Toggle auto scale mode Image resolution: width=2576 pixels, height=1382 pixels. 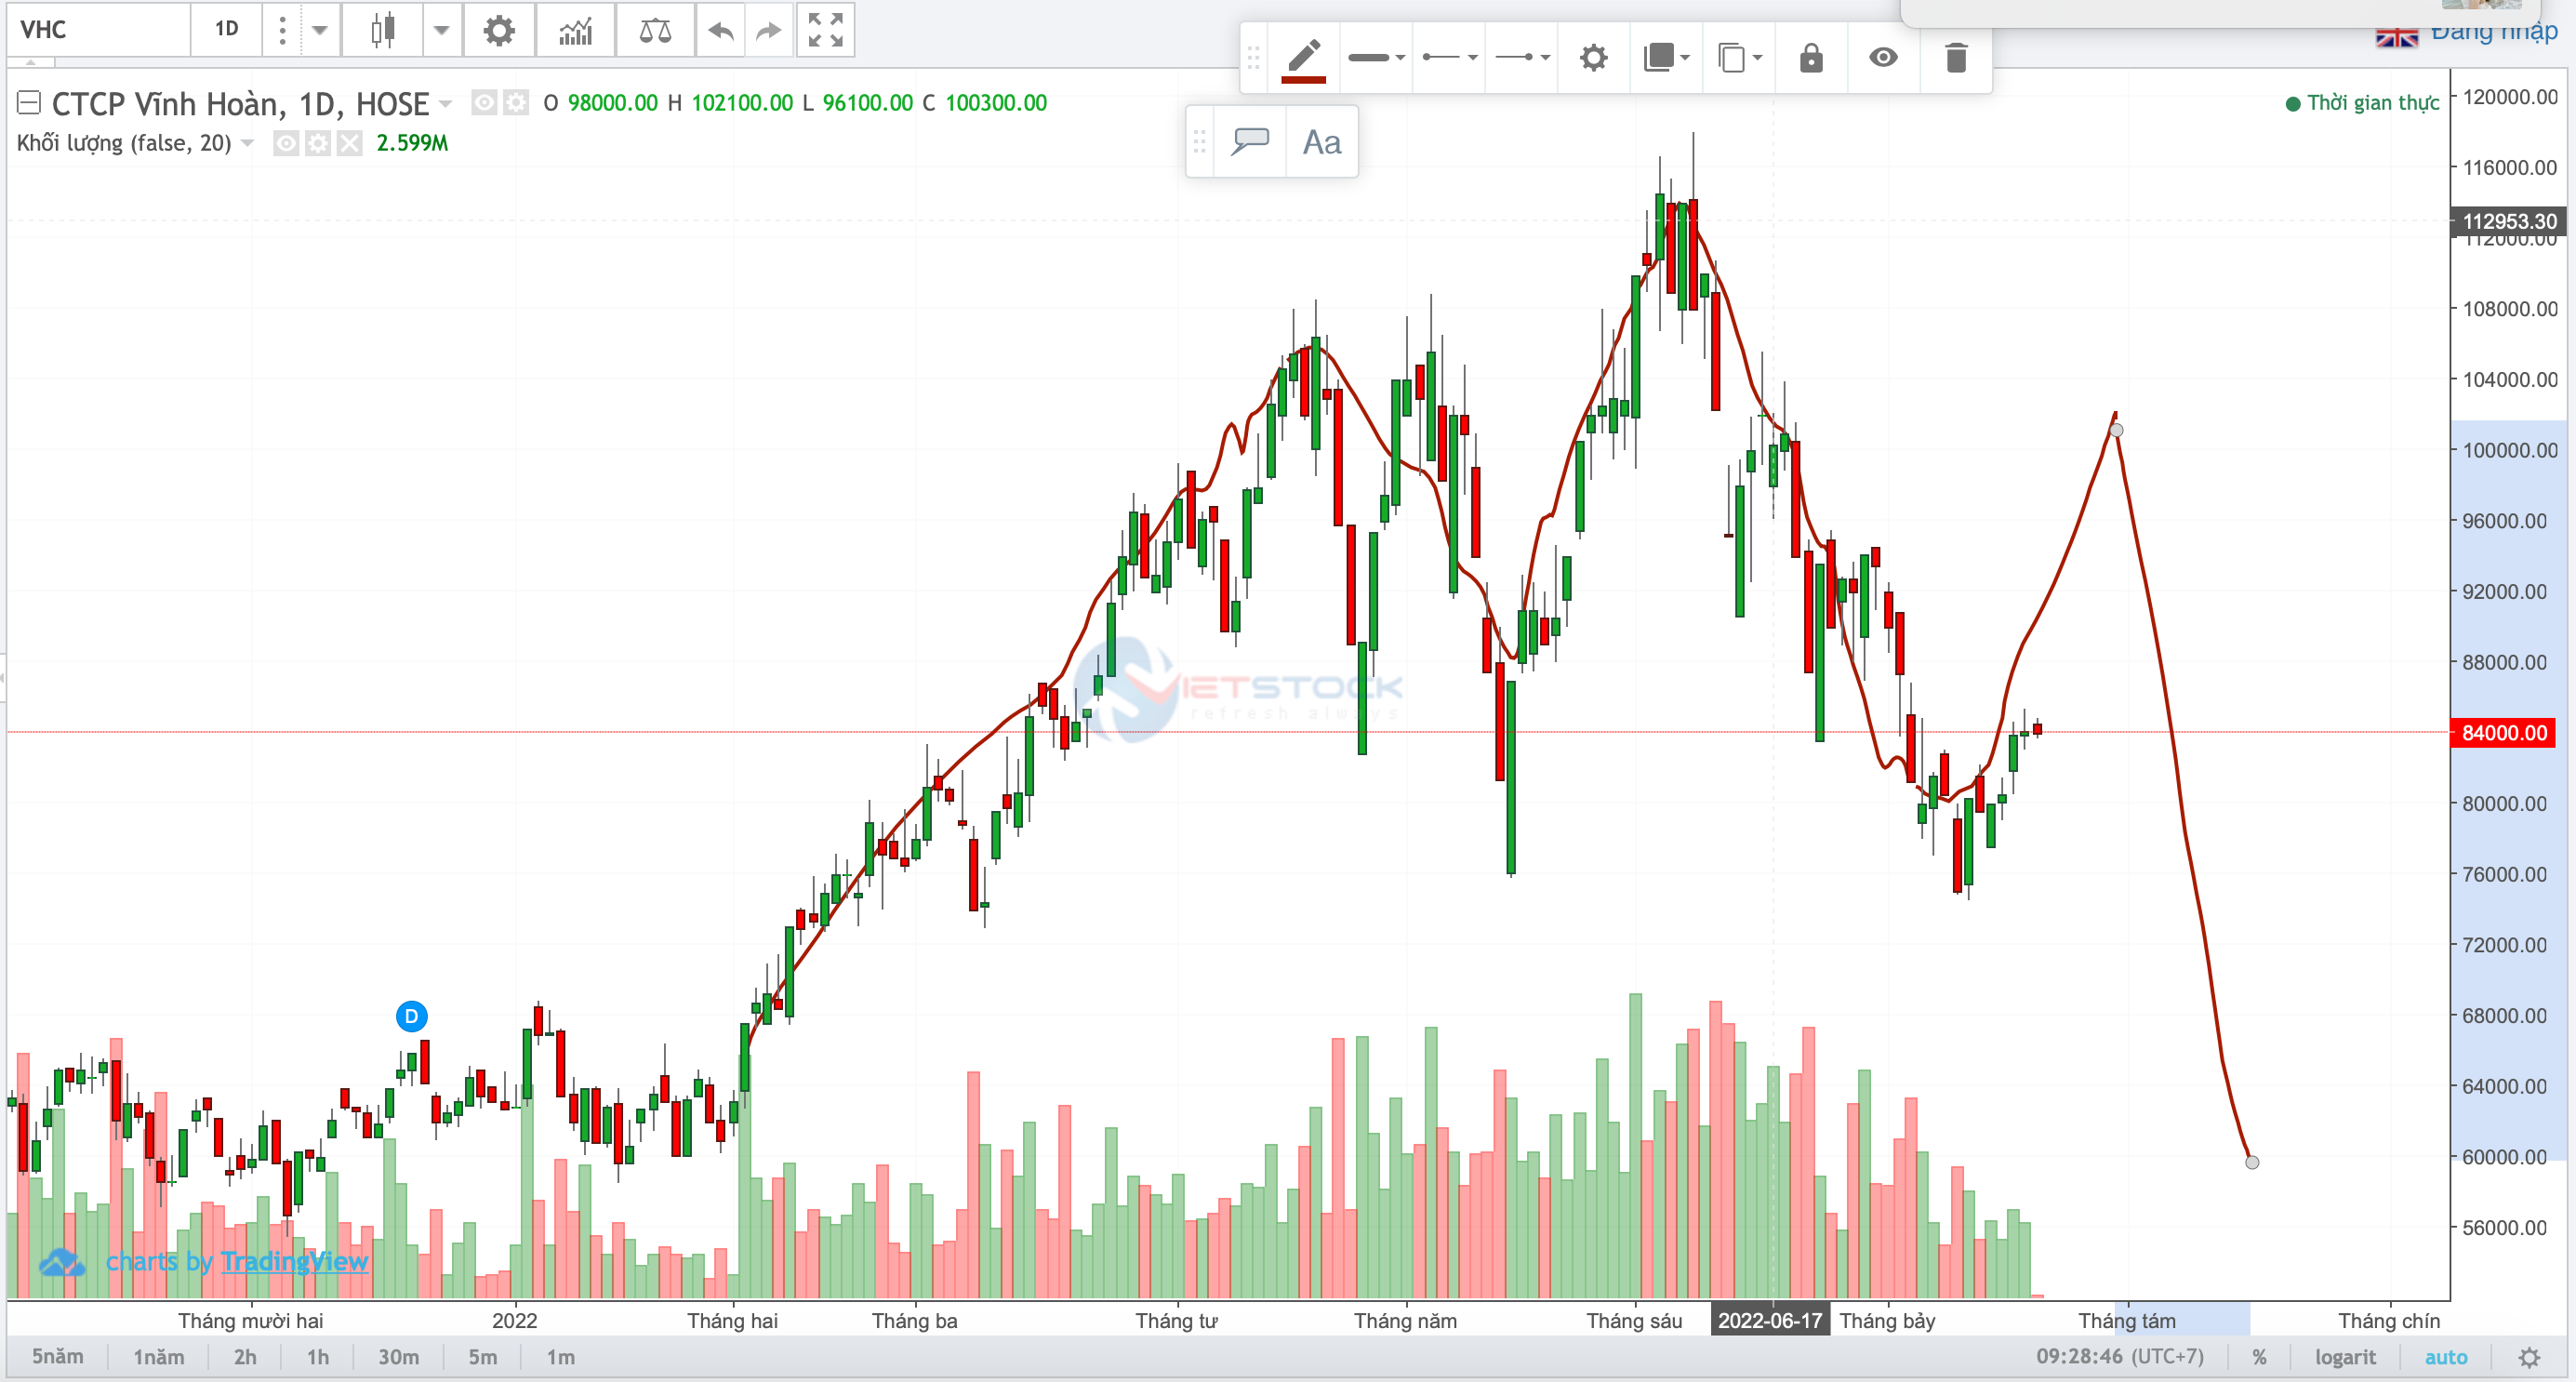pos(2445,1357)
